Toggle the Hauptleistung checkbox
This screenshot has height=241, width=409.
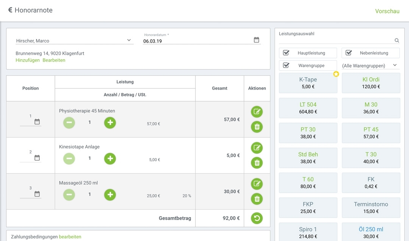[x=286, y=53]
